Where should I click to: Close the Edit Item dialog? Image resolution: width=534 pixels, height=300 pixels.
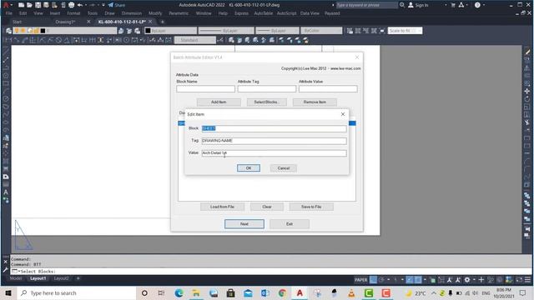click(x=343, y=114)
